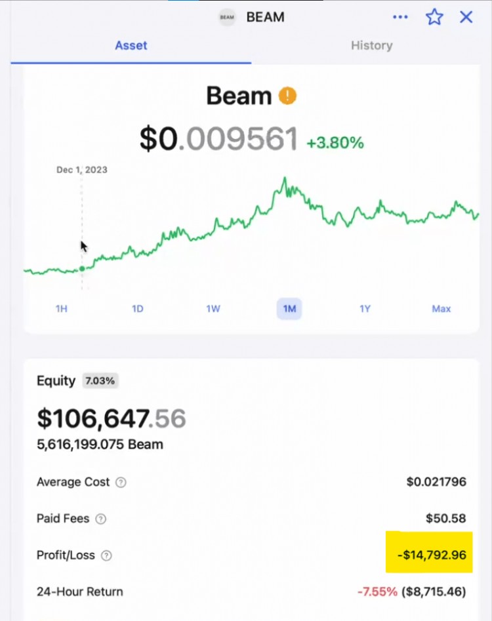Select the 1M chart range

point(289,308)
